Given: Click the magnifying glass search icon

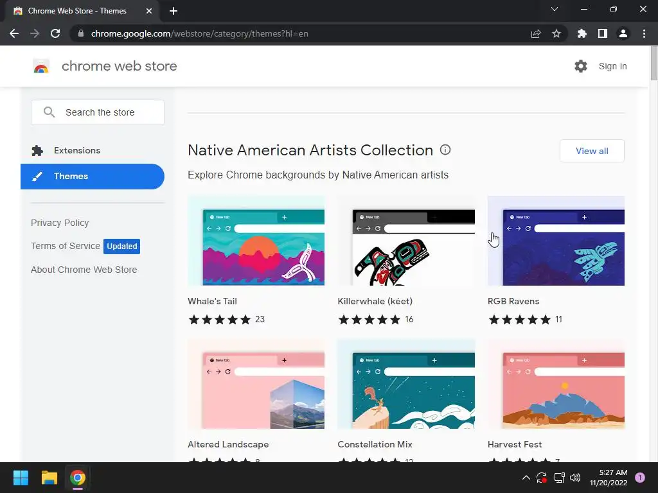Looking at the screenshot, I should (49, 112).
